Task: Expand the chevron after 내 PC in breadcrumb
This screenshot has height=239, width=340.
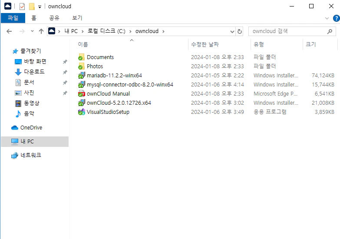Action: [83, 31]
